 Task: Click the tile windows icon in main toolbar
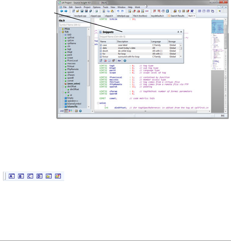(199, 11)
